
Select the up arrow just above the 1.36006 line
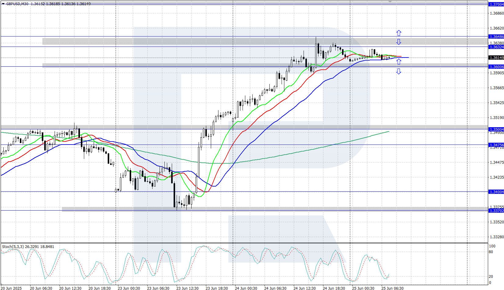[399, 61]
